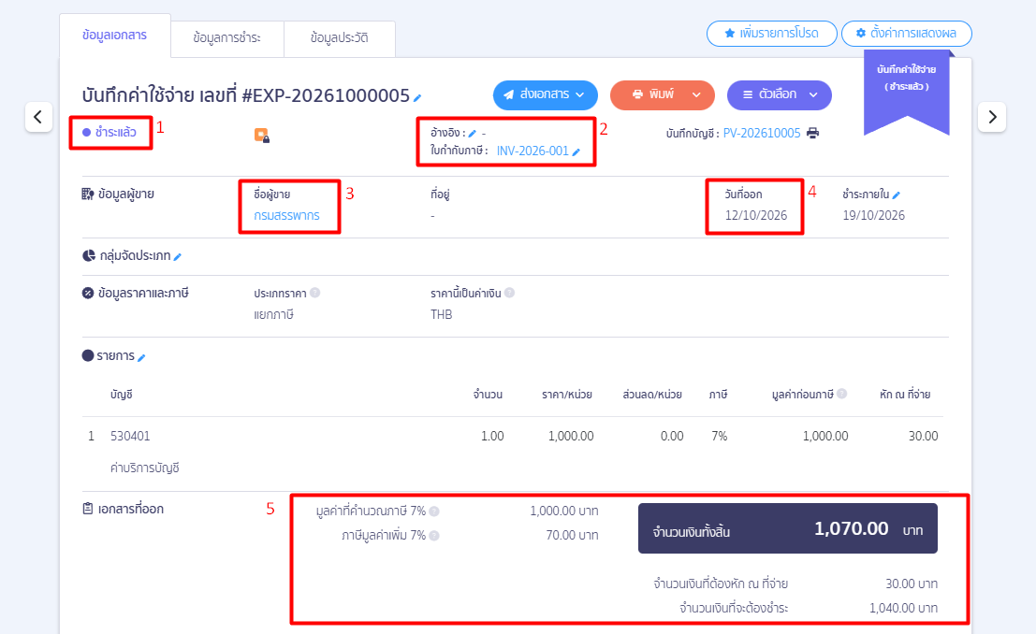
Task: Click currency value THB
Action: pyautogui.click(x=442, y=314)
